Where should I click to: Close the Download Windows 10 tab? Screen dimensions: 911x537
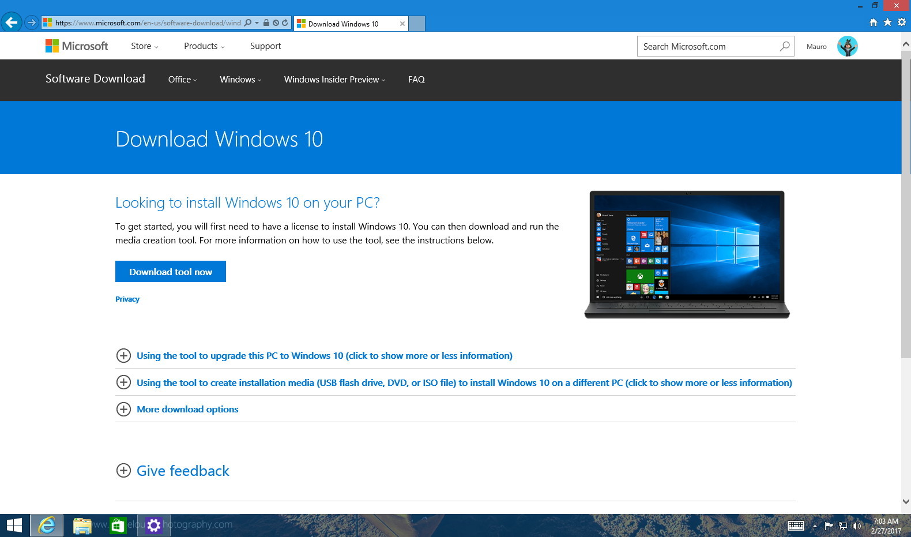pos(402,24)
